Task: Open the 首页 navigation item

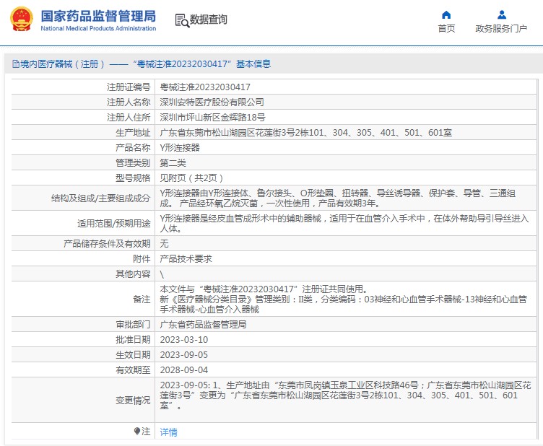Action: click(x=446, y=29)
